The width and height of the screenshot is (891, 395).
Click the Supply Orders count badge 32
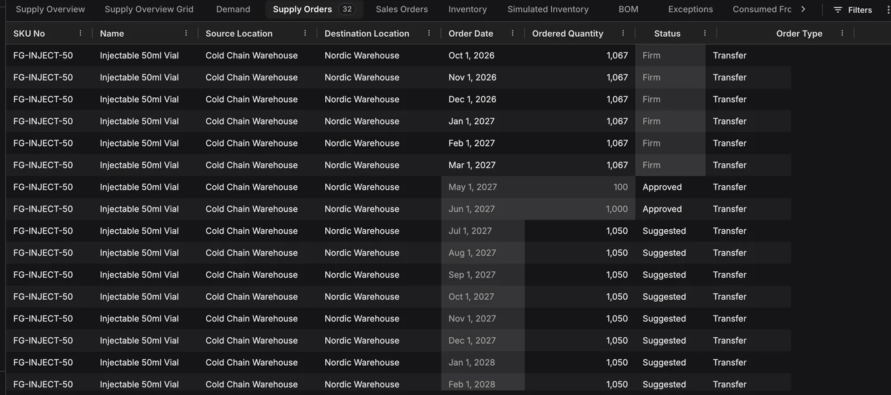(x=347, y=10)
